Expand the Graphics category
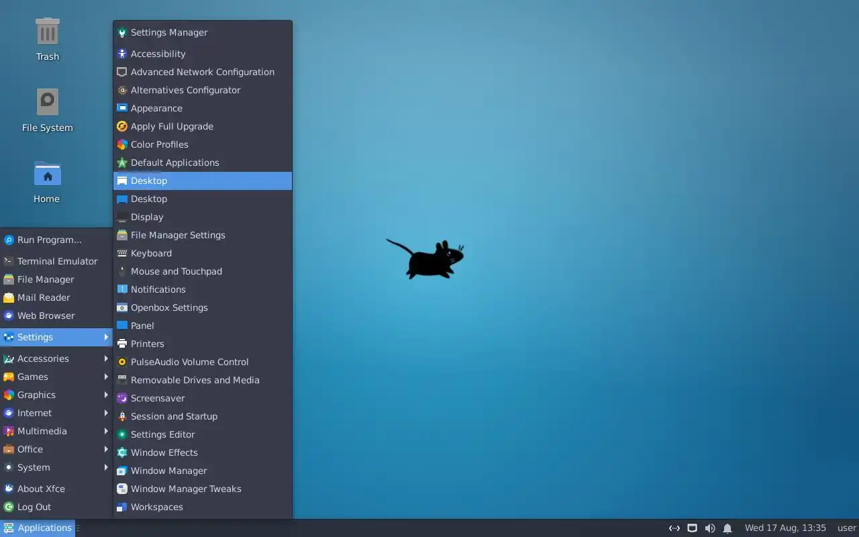The height and width of the screenshot is (537, 859). (x=56, y=395)
